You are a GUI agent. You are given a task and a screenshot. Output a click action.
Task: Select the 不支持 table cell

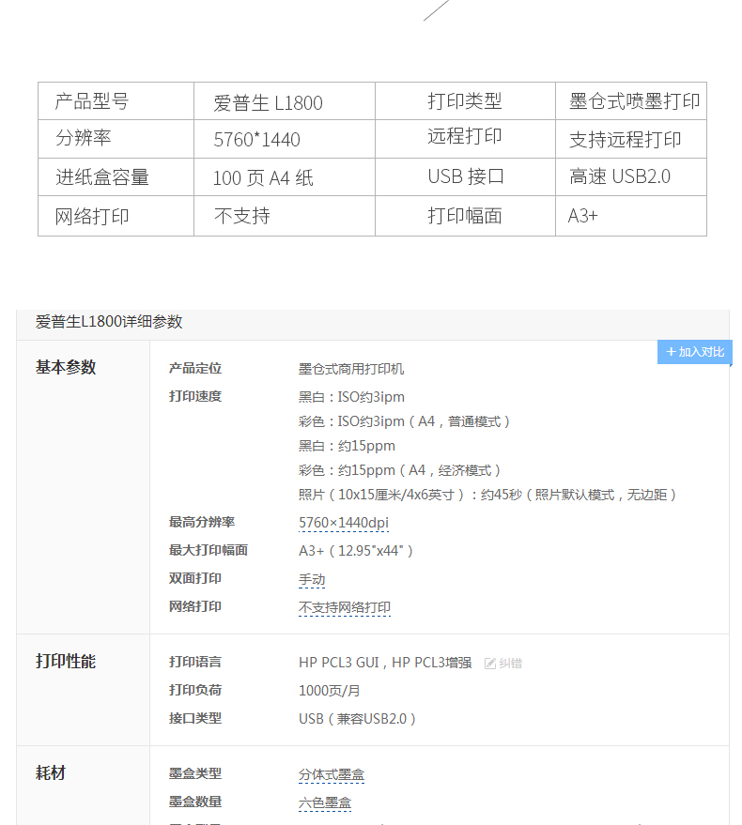(285, 216)
